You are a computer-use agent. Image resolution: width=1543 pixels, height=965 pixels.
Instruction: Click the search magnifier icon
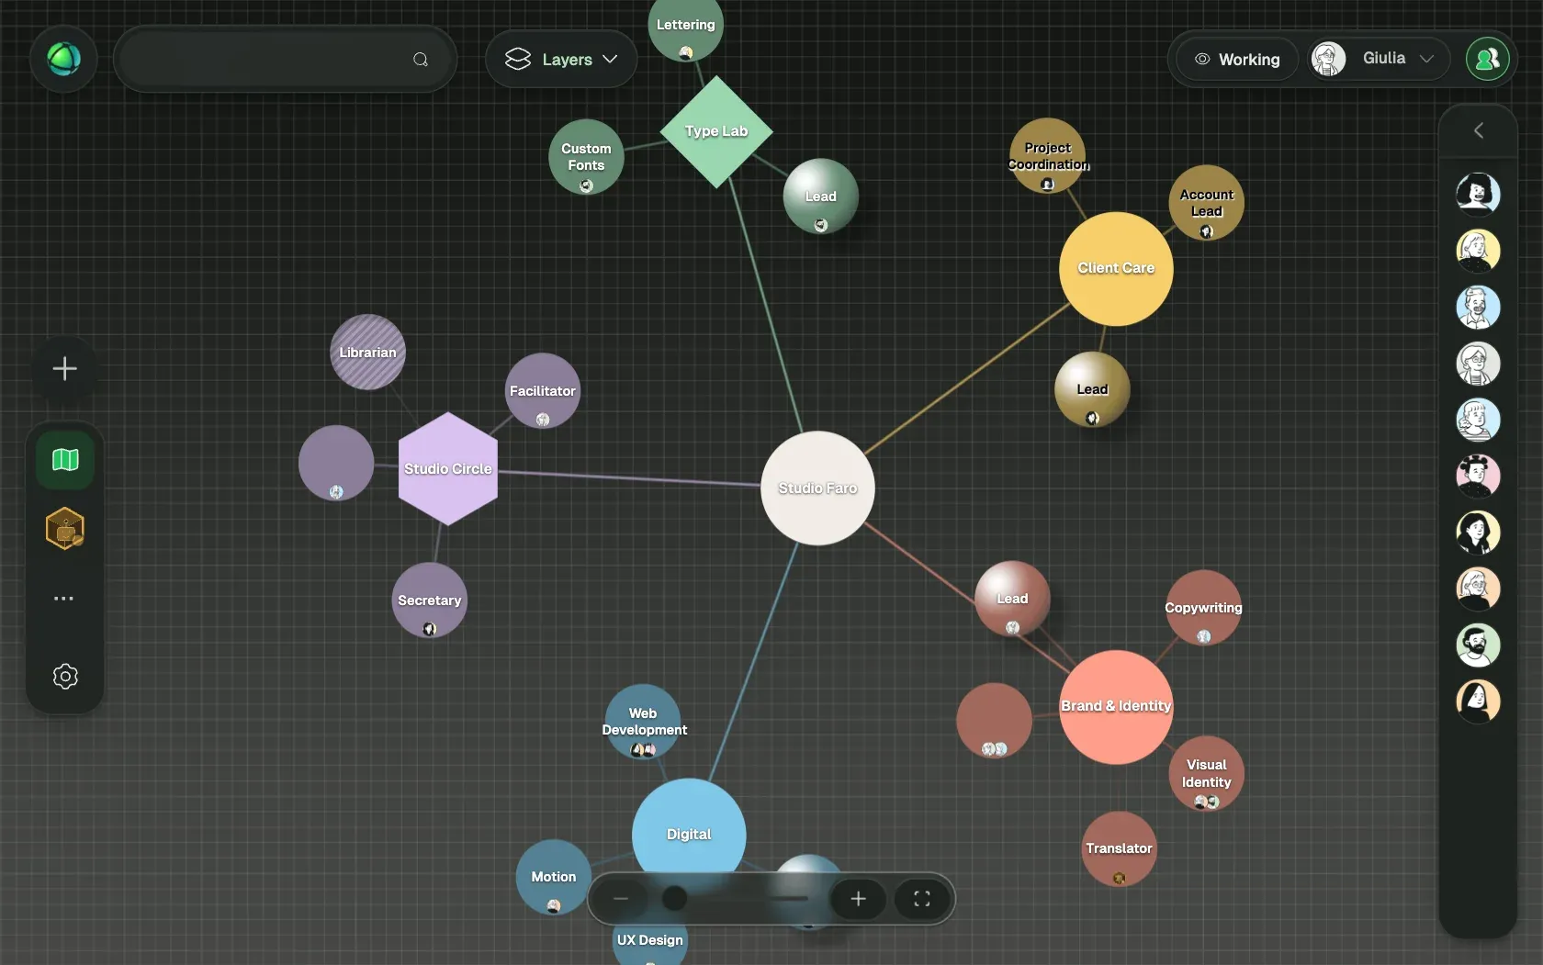point(421,60)
